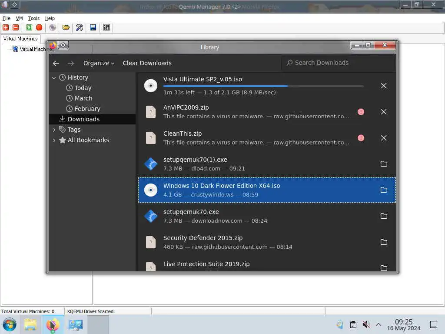Click the remove virtual machine red minus icon
The width and height of the screenshot is (445, 334).
coord(16,27)
